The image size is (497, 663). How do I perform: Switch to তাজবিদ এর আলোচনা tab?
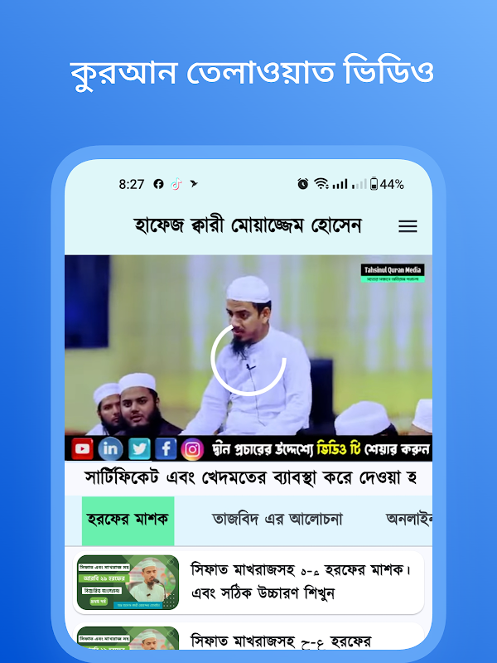point(277,520)
